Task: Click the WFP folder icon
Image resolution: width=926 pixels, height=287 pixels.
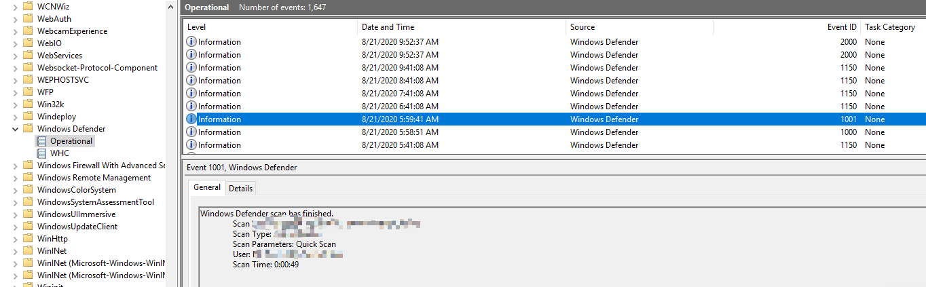Action: (x=28, y=92)
